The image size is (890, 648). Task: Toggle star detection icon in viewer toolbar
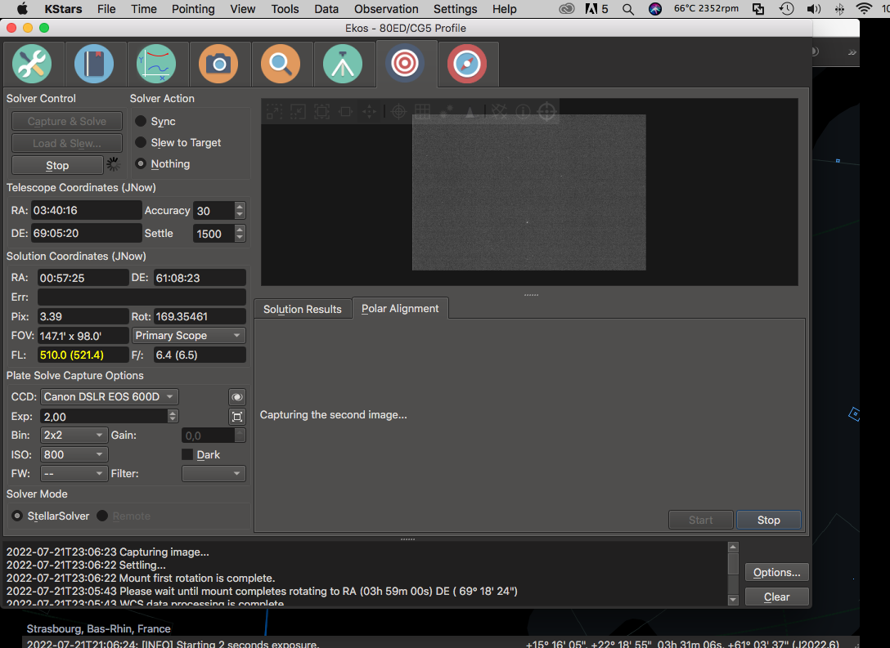(x=446, y=112)
